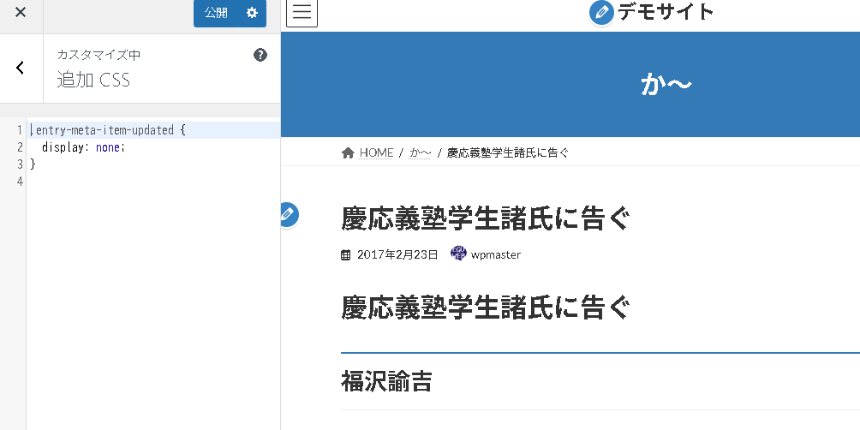Click empty line 4 in CSS editor
The height and width of the screenshot is (430, 860).
(x=153, y=181)
